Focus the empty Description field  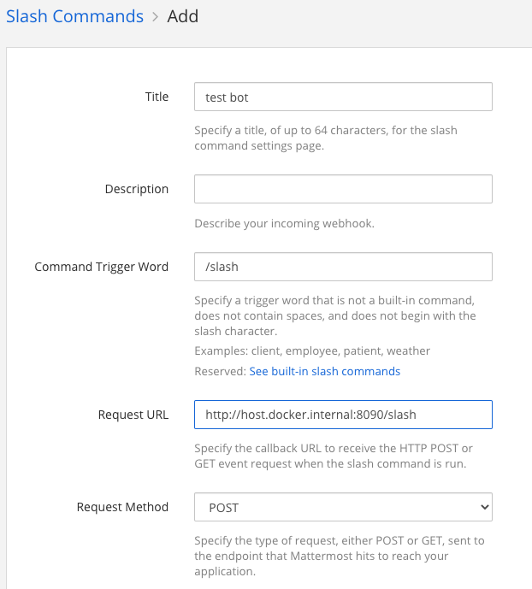[x=343, y=189]
